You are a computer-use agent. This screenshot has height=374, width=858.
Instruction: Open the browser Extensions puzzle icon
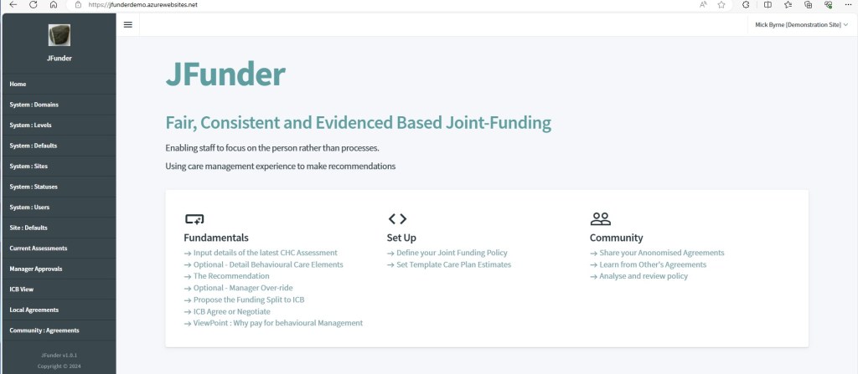point(746,4)
